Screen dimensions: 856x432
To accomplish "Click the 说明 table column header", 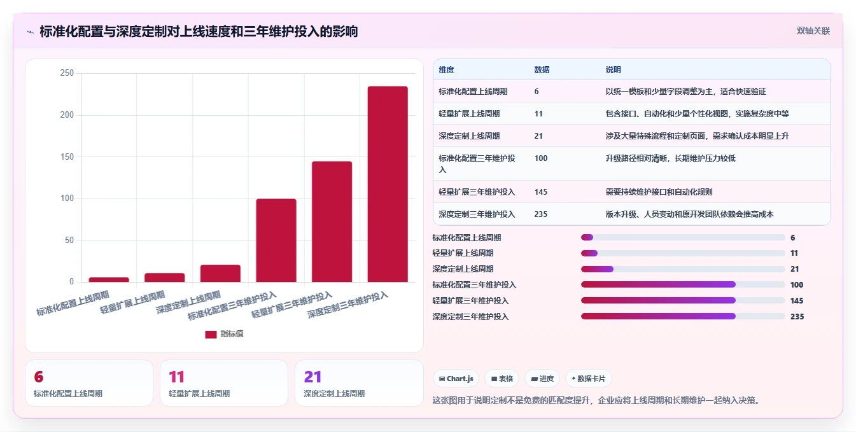I will (614, 70).
